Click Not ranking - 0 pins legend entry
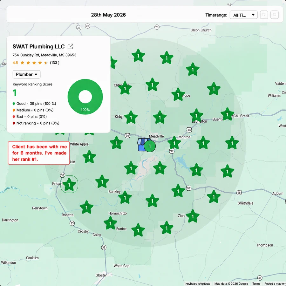This screenshot has width=286, height=286. 36,123
